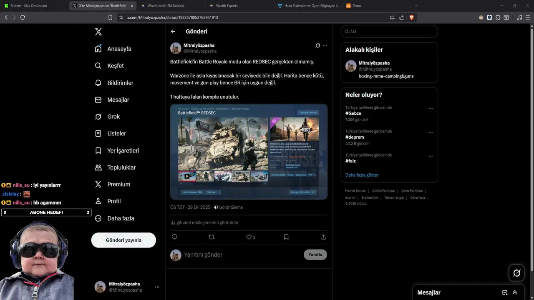Viewport: 534px width, 300px height.
Task: Open the Battlefield REDSEC image in the post
Action: (x=249, y=152)
